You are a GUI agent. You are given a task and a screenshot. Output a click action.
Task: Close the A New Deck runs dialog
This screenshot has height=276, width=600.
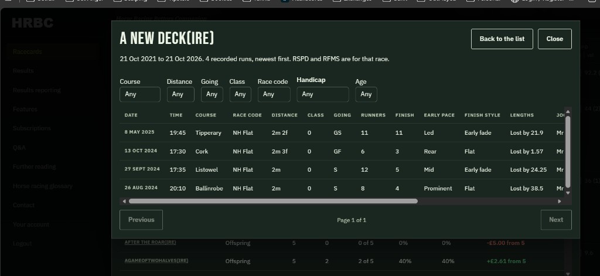(x=554, y=39)
